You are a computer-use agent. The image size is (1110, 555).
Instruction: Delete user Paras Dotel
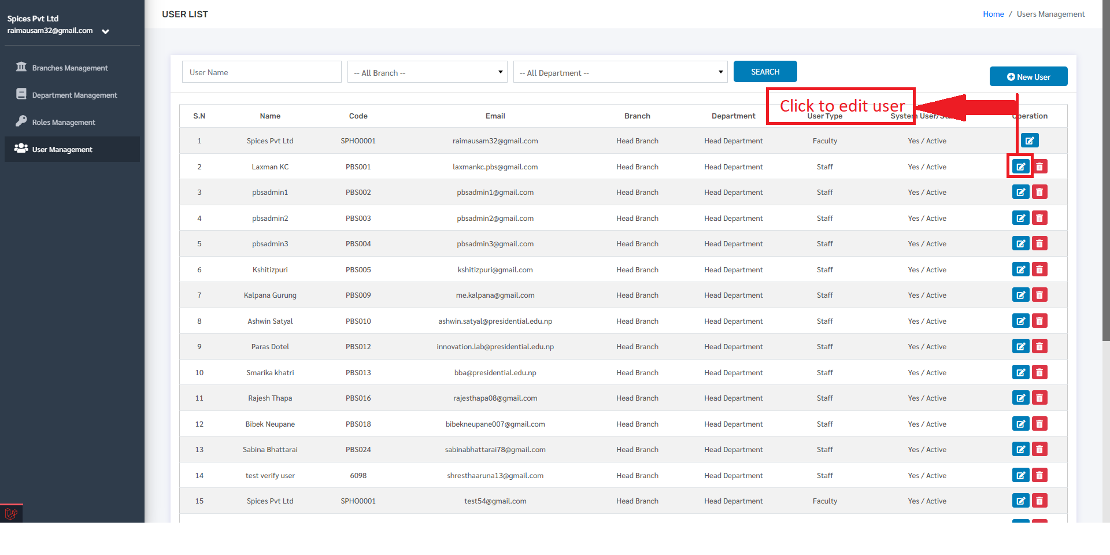pyautogui.click(x=1039, y=346)
